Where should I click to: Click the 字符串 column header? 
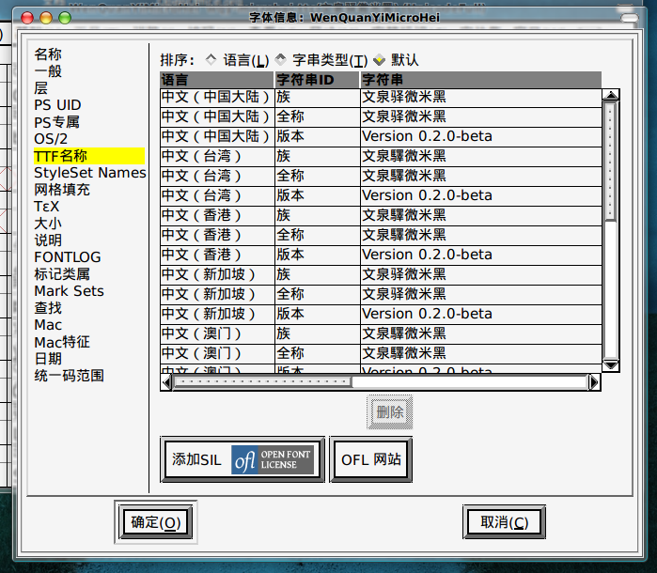(x=481, y=80)
